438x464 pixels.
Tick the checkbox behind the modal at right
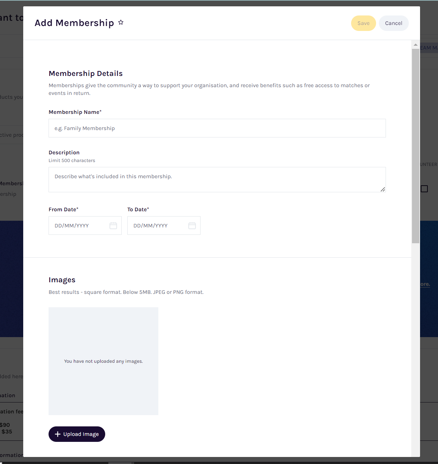424,189
